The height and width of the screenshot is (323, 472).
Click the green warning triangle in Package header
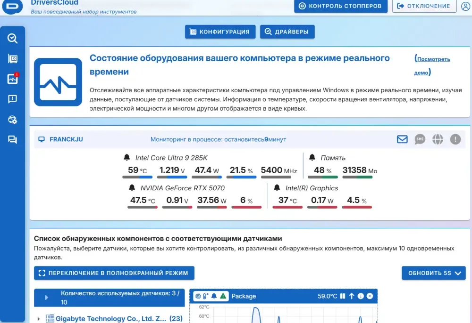(223, 296)
